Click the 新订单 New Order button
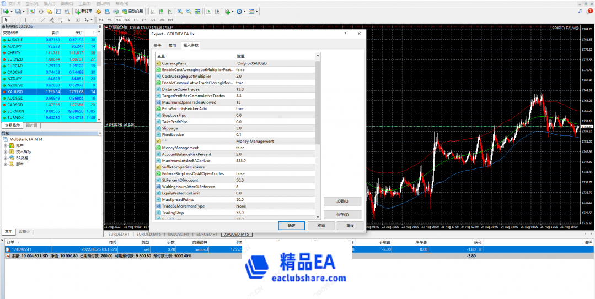Image resolution: width=595 pixels, height=299 pixels. pos(84,12)
